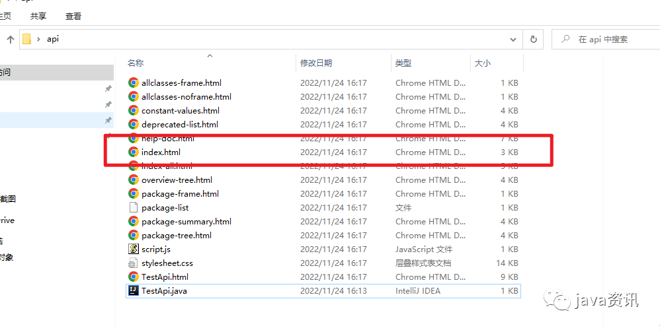
Task: Click the Chrome icon of package-frame.html
Action: pyautogui.click(x=134, y=193)
